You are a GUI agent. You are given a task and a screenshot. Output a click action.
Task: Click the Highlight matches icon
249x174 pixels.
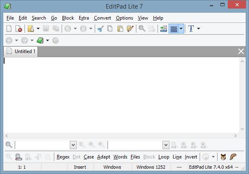point(18,157)
